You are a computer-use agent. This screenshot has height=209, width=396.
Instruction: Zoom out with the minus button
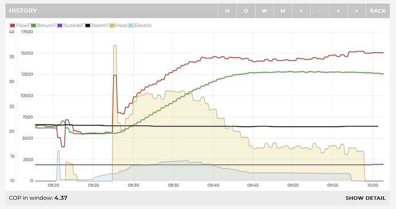pyautogui.click(x=320, y=10)
